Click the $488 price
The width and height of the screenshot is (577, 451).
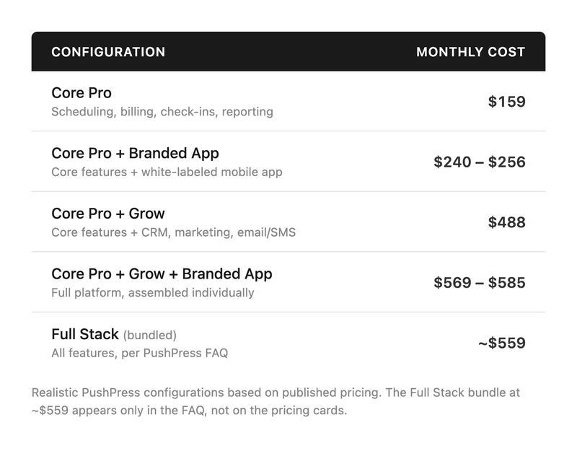(x=506, y=222)
